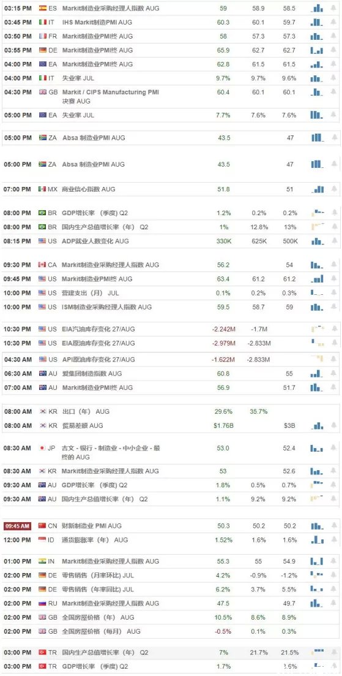Image resolution: width=342 pixels, height=676 pixels.
Task: Open chart icon for CN 财新制造业 PMI AUG
Action: click(316, 526)
